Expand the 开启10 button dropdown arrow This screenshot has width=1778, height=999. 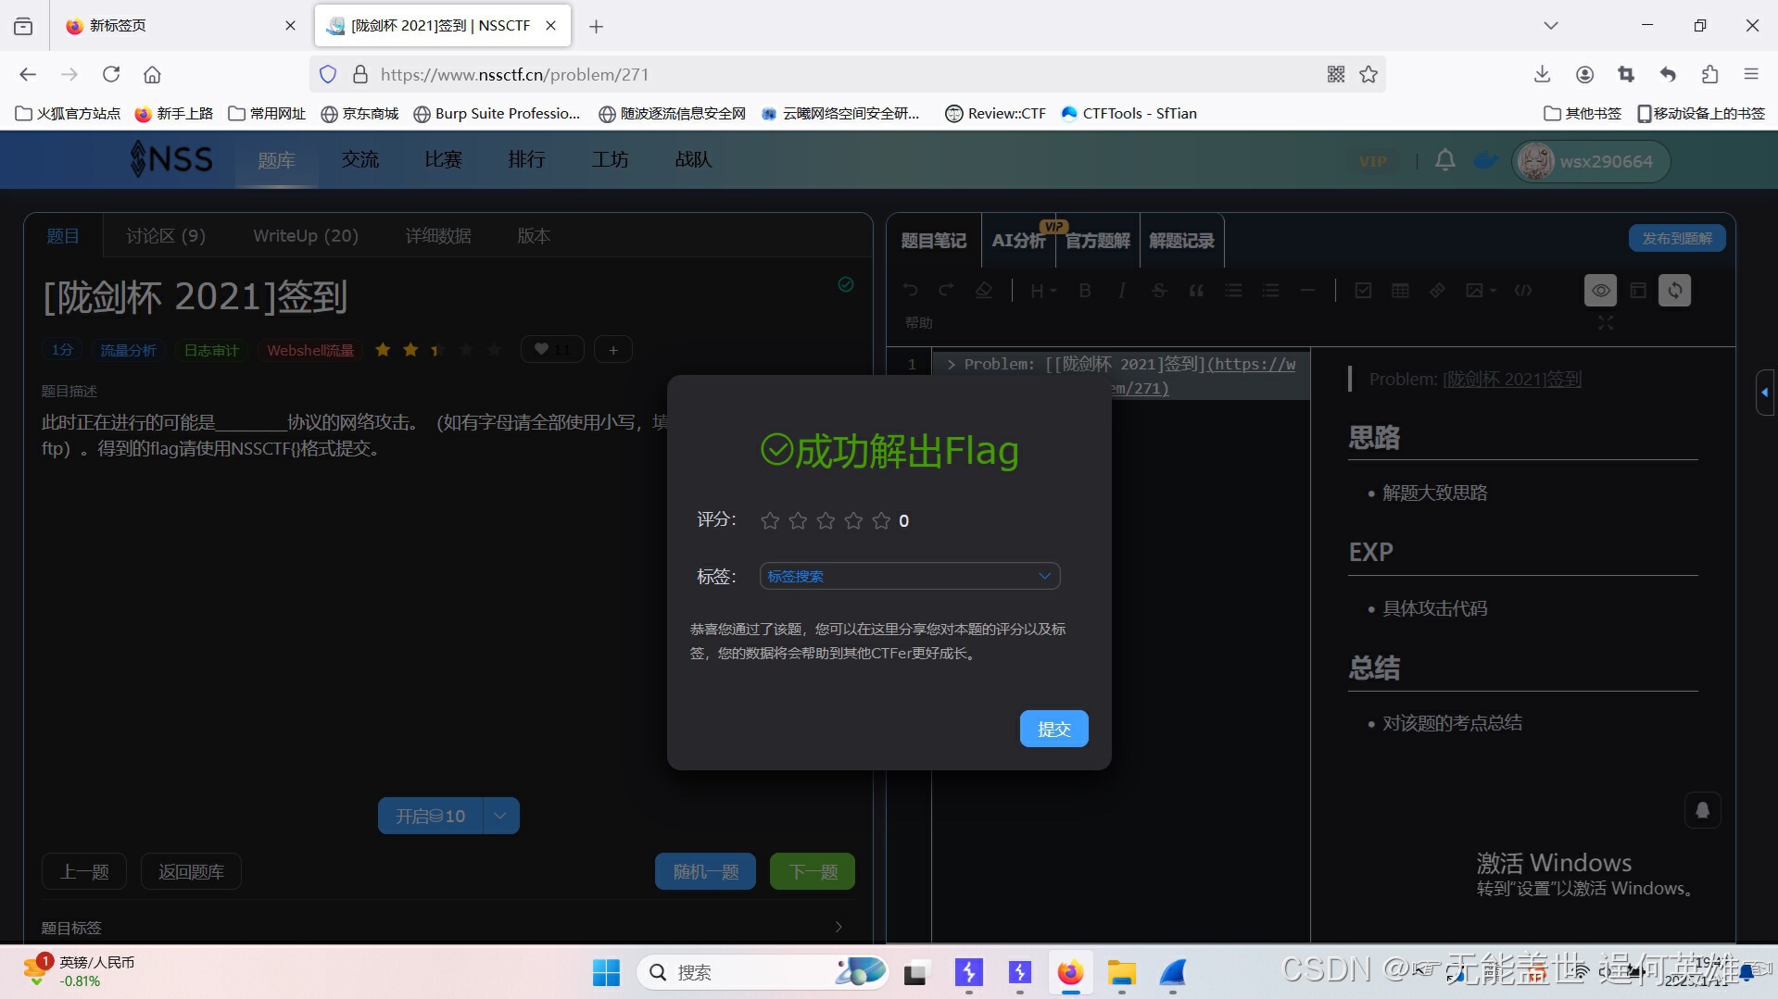click(x=500, y=816)
